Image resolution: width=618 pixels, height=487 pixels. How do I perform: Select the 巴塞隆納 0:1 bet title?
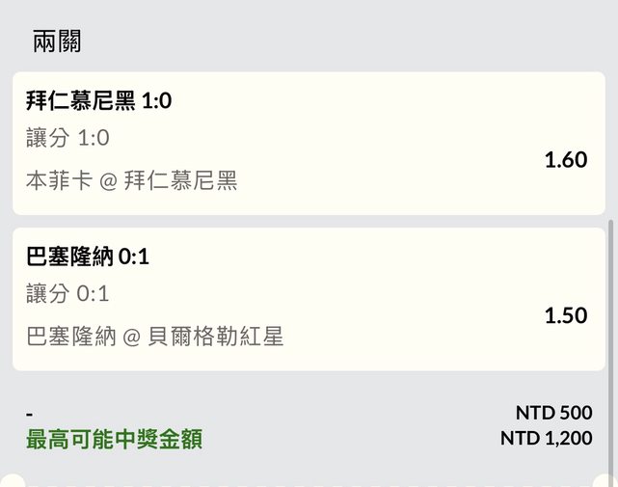tap(88, 257)
